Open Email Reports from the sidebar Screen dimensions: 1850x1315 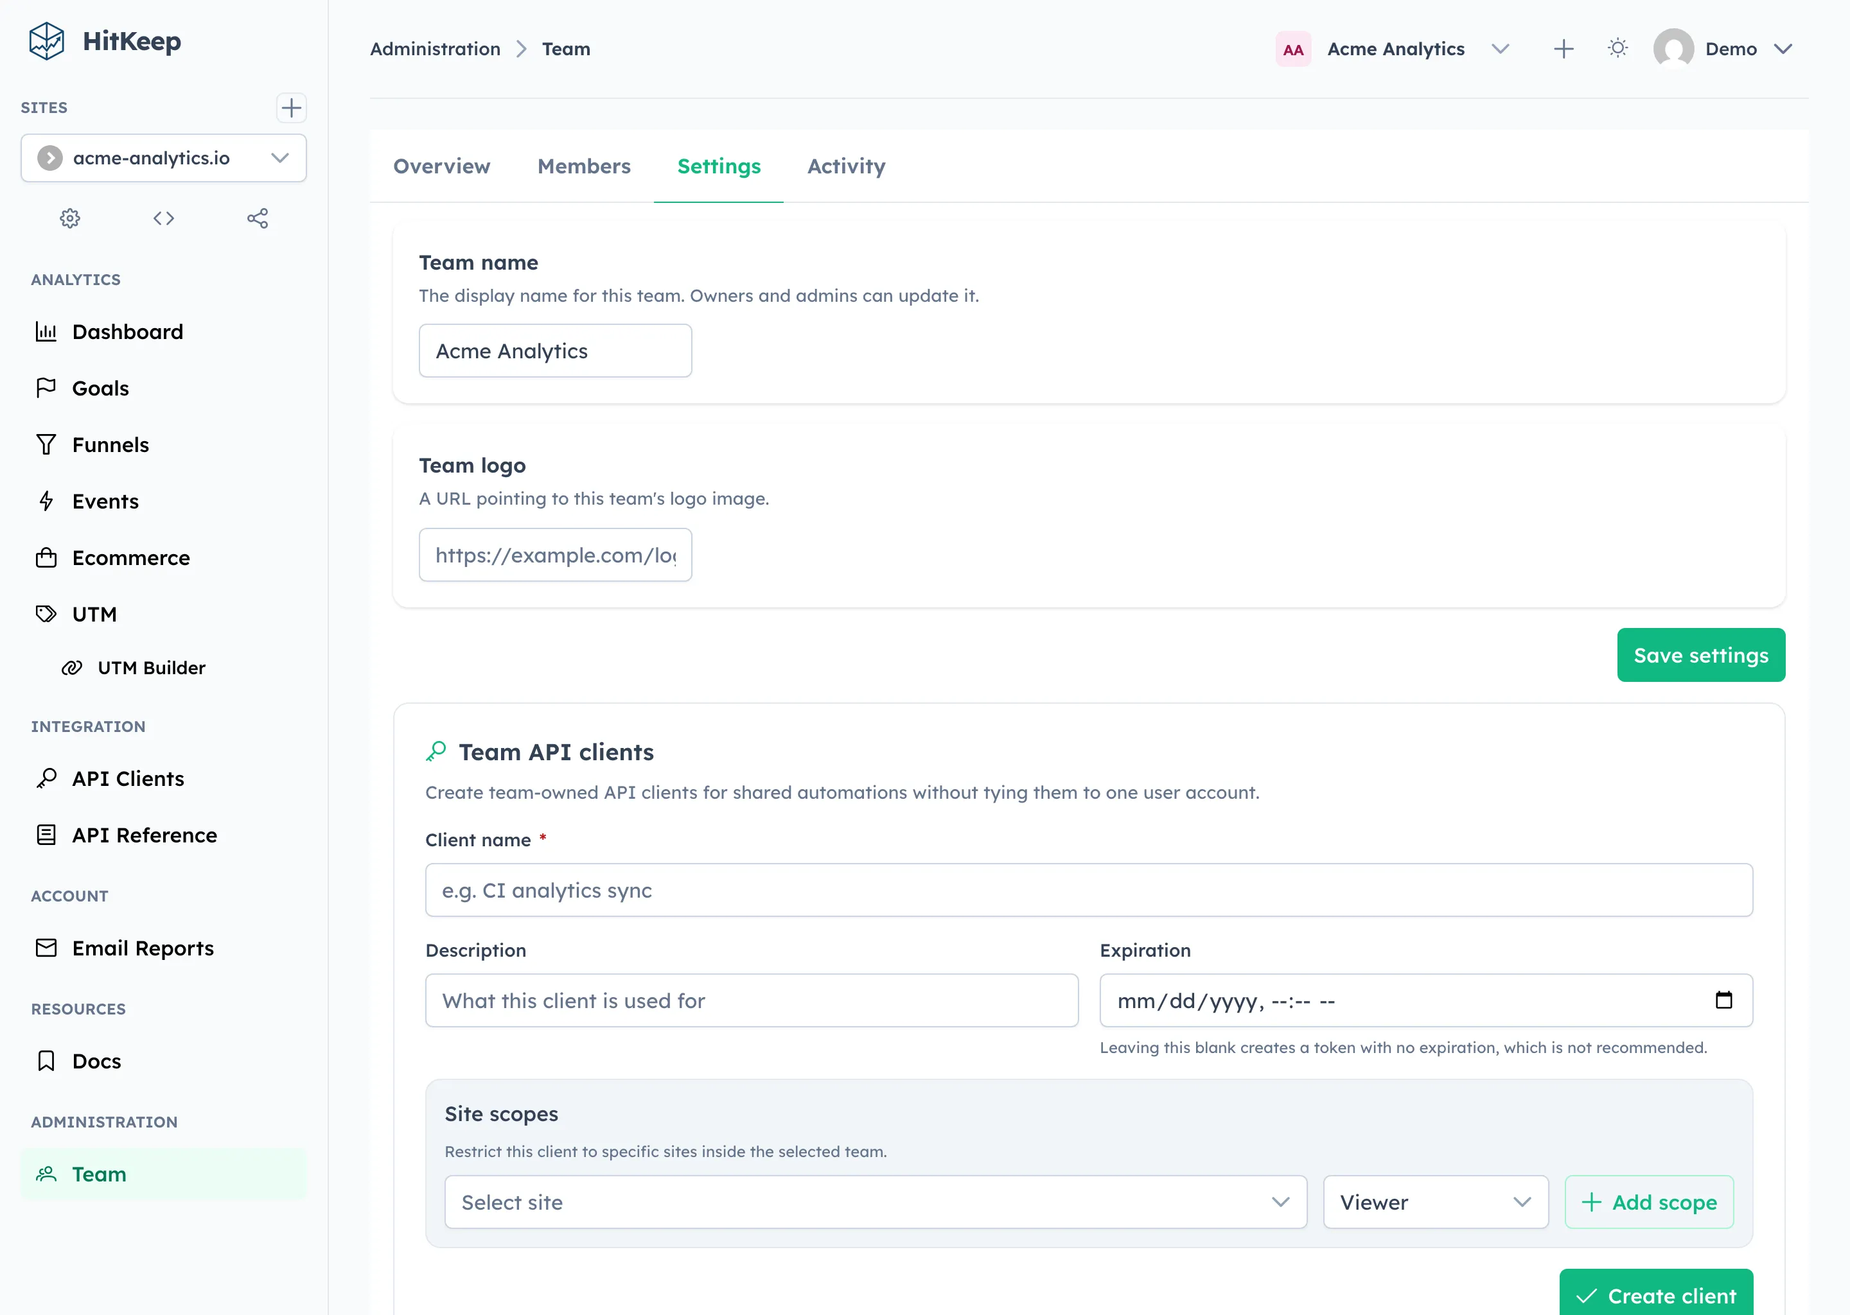point(142,947)
